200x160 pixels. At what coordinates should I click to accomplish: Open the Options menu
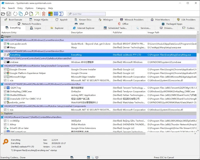point(29,8)
